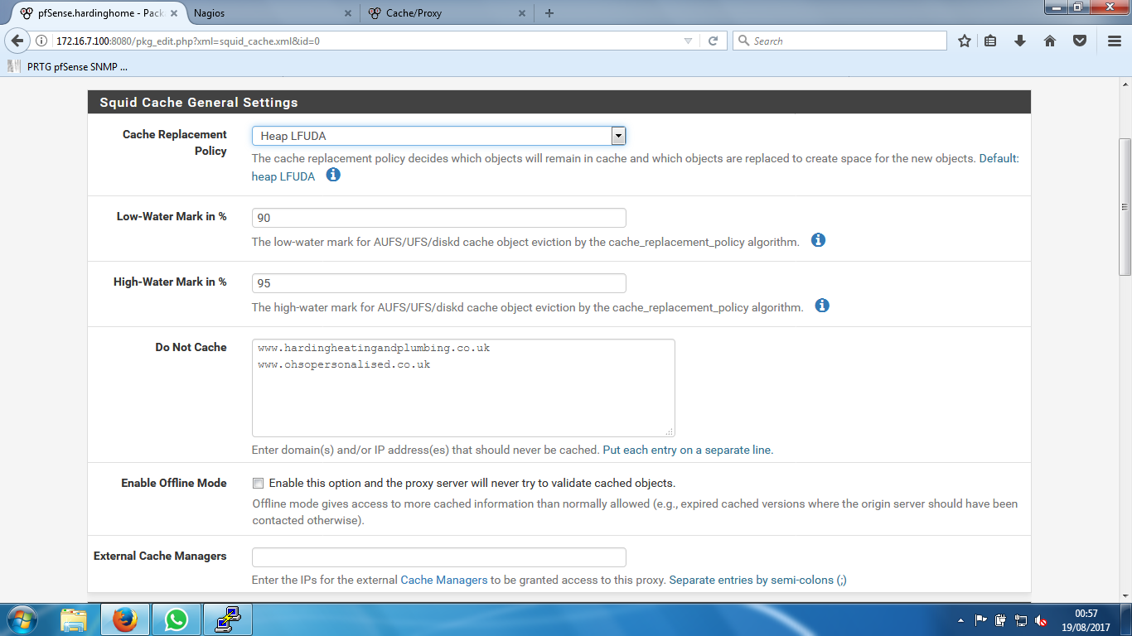Open Windows Explorer from the taskbar
1132x636 pixels.
point(74,619)
